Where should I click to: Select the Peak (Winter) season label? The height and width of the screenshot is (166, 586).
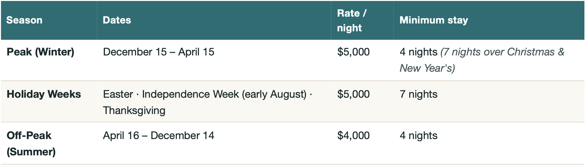coord(40,52)
